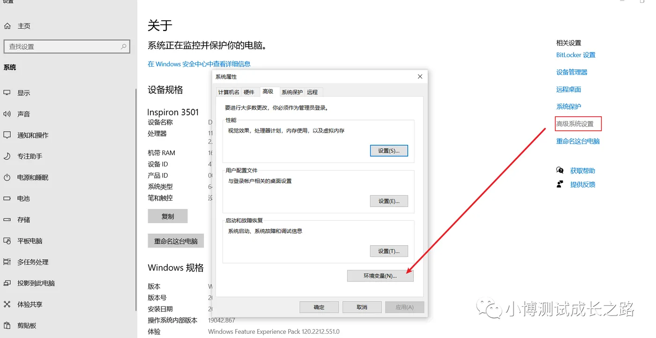
Task: Open the 远程 tab in system properties
Action: coord(313,92)
